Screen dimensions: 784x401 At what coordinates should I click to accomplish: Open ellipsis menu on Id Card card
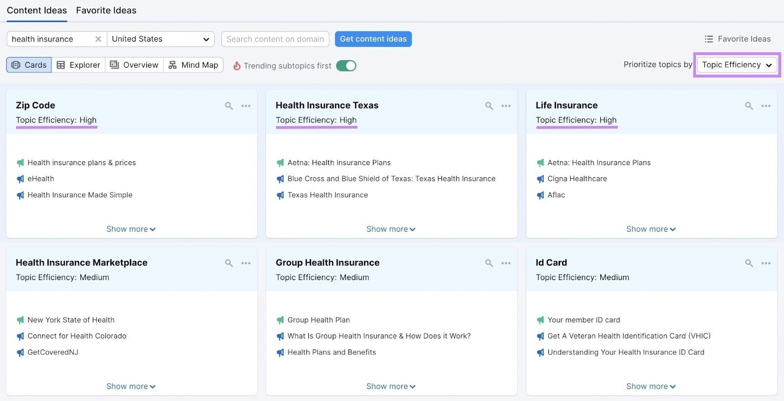click(766, 263)
